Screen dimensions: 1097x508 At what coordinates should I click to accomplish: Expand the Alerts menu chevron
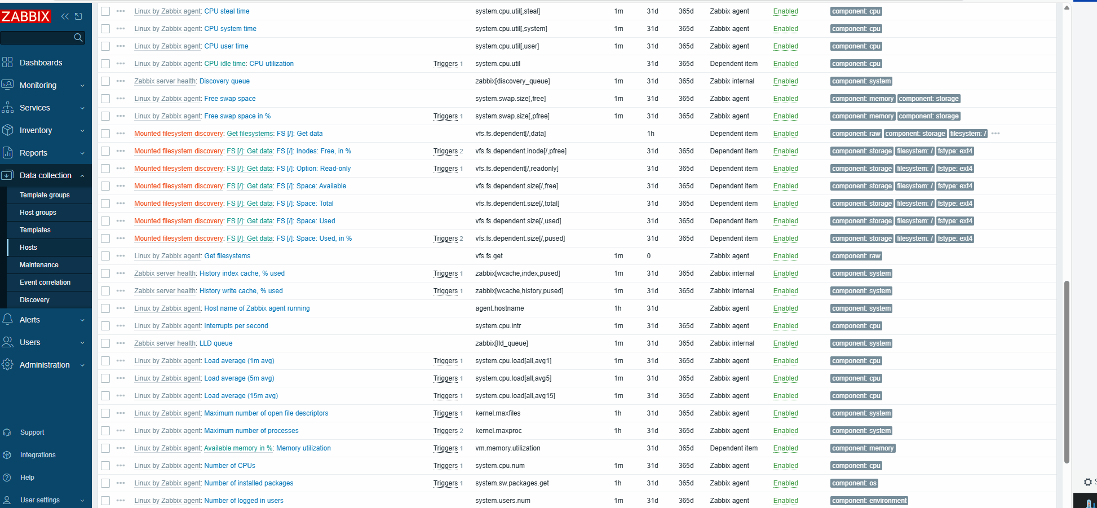[82, 320]
